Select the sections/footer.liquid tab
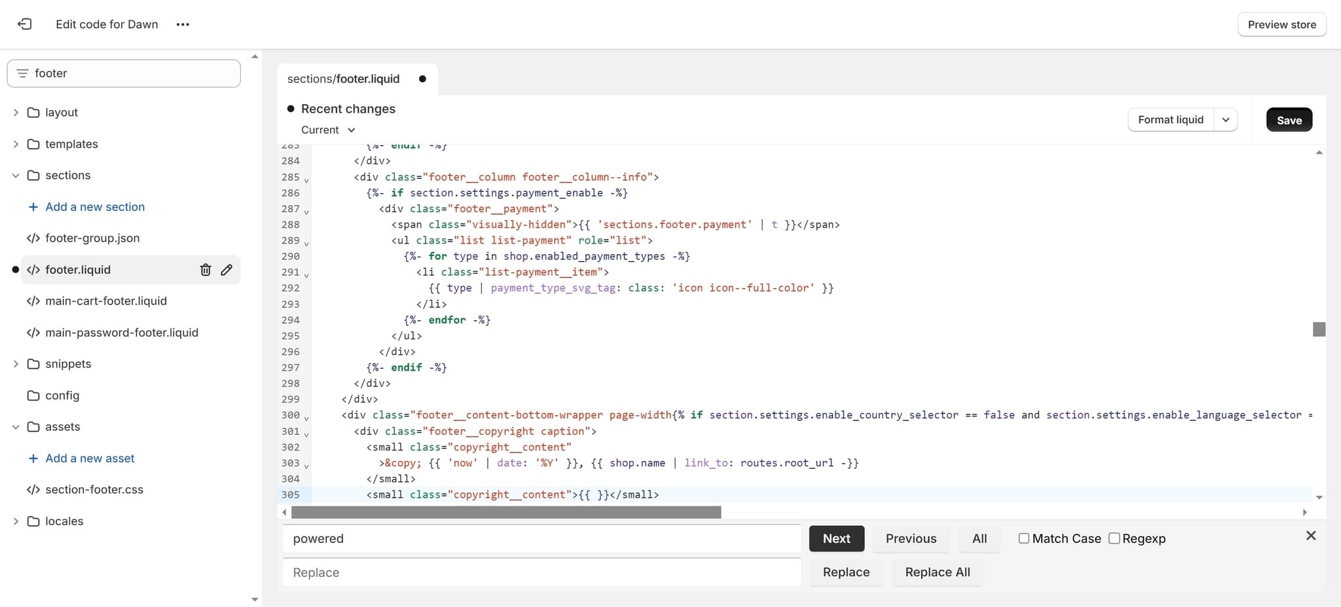The width and height of the screenshot is (1341, 607). point(343,79)
